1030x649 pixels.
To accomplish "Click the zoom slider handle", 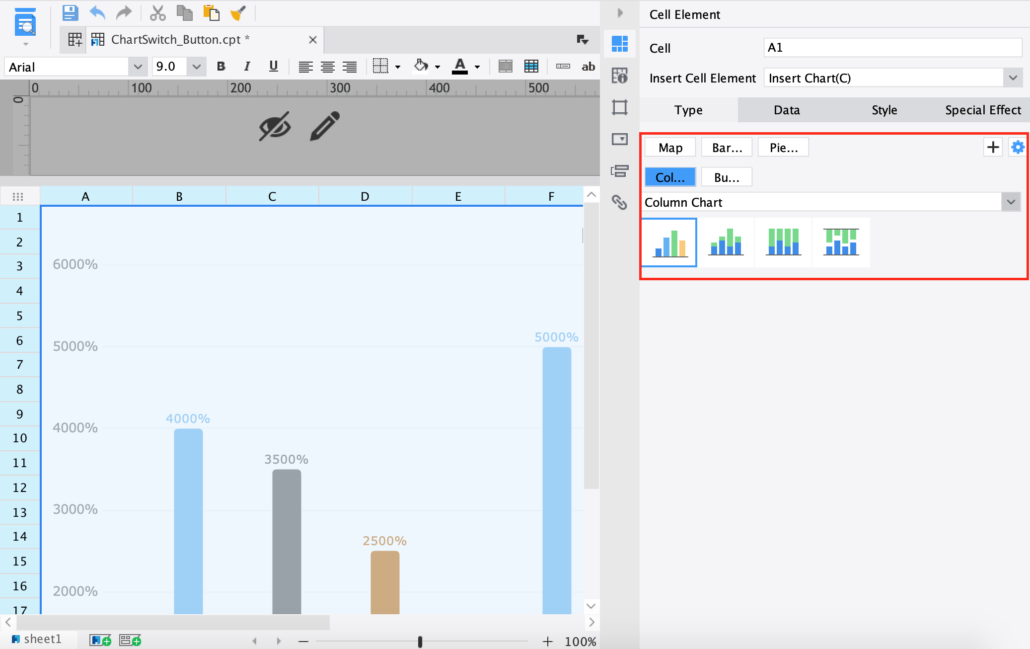I will (420, 642).
